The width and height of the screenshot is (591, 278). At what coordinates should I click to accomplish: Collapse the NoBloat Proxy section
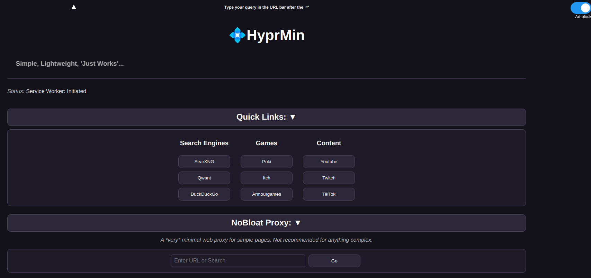[266, 223]
